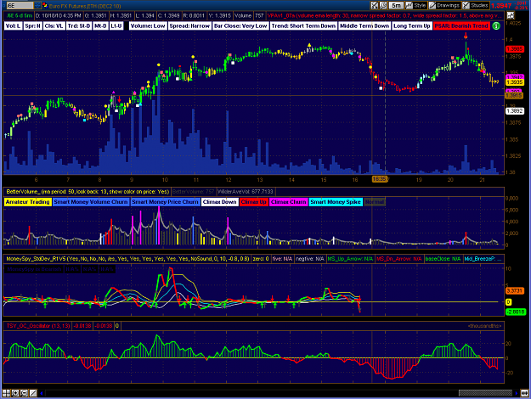Click the 'Smart Money Price Churn' legend label

point(165,202)
